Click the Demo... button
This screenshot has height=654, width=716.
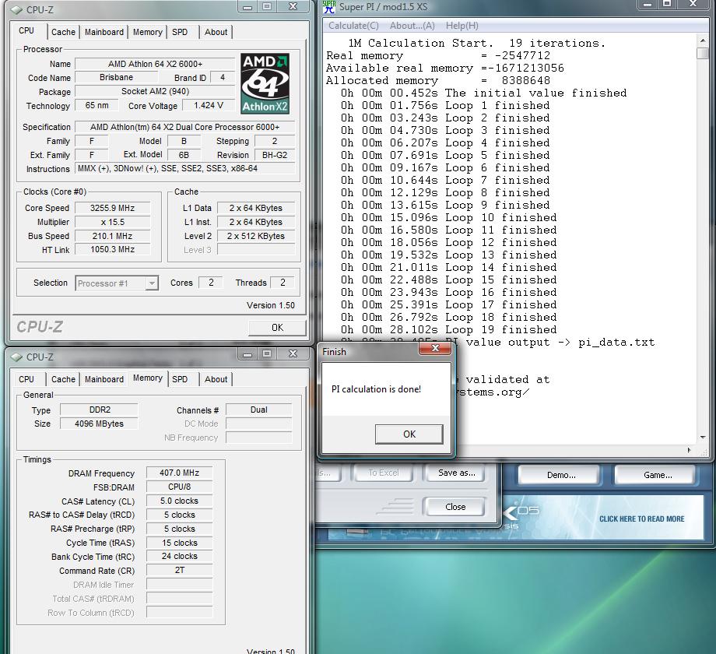[x=561, y=475]
